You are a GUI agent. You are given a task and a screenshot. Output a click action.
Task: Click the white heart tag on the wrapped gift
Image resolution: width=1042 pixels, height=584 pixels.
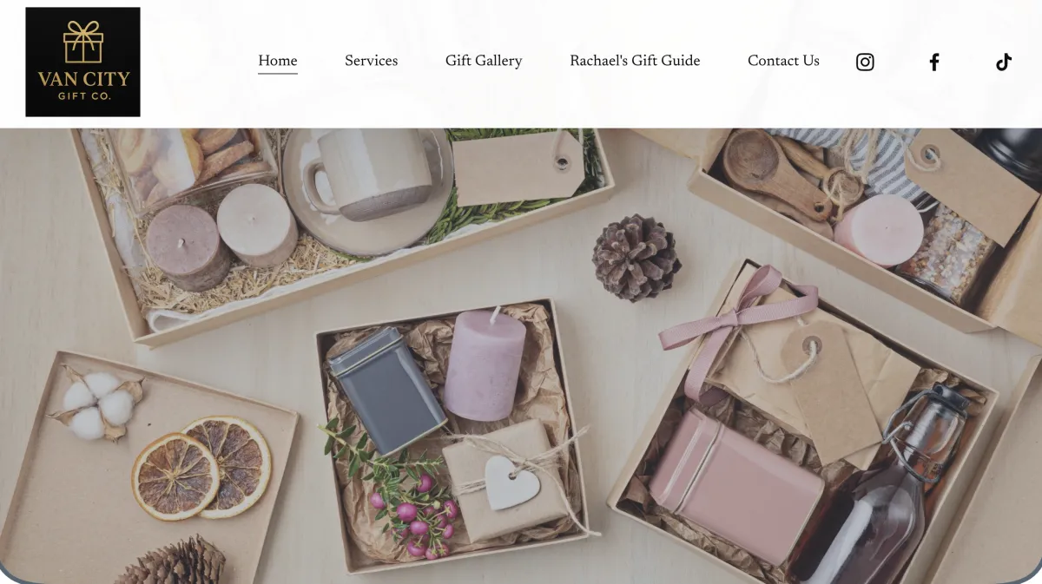click(x=512, y=482)
